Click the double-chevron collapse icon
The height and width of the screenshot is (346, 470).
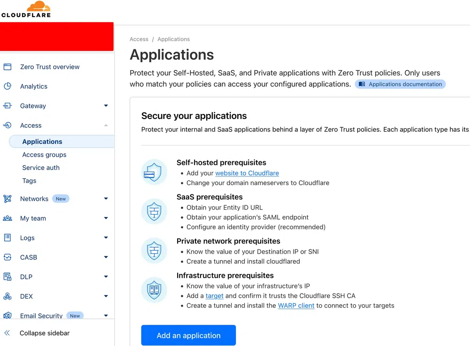click(x=7, y=333)
